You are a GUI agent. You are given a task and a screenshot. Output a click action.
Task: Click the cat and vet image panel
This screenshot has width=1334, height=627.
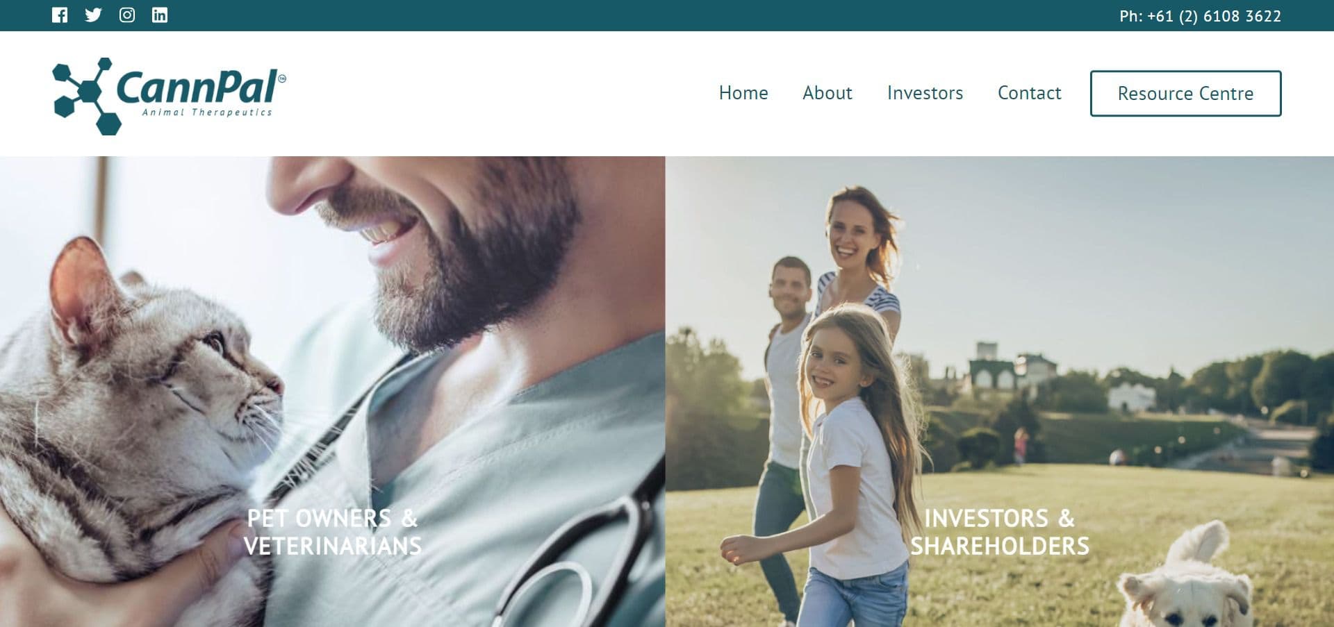[332, 392]
